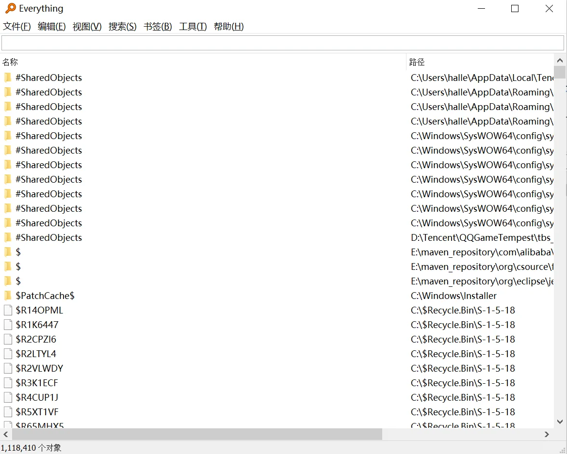Click folder icon of $ in com\alibaba
The width and height of the screenshot is (567, 454).
tap(8, 252)
